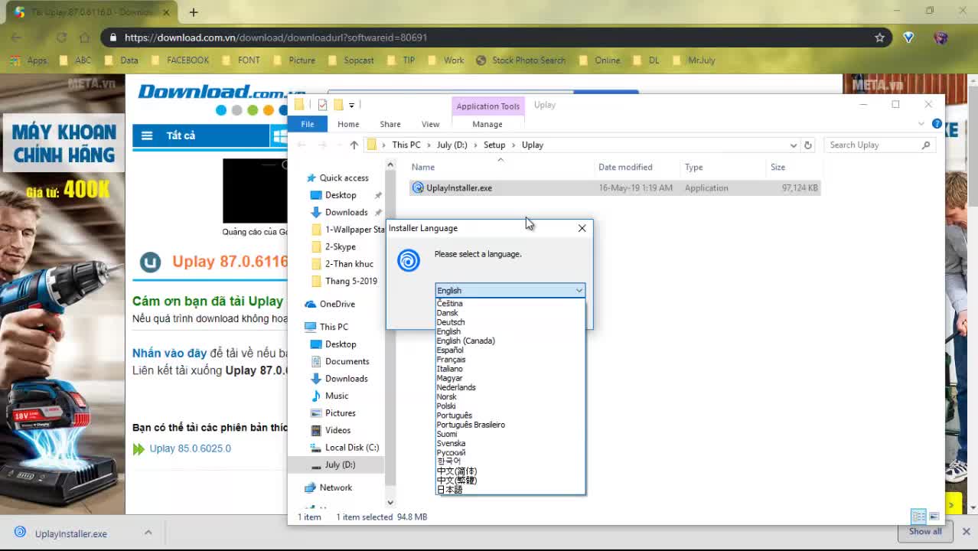This screenshot has height=551, width=978.
Task: Choose Dansk from the language dropdown
Action: tap(448, 313)
